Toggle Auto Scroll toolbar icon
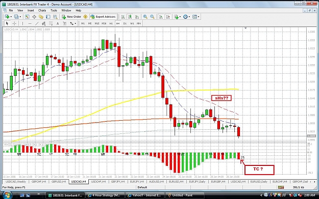 click(161, 17)
